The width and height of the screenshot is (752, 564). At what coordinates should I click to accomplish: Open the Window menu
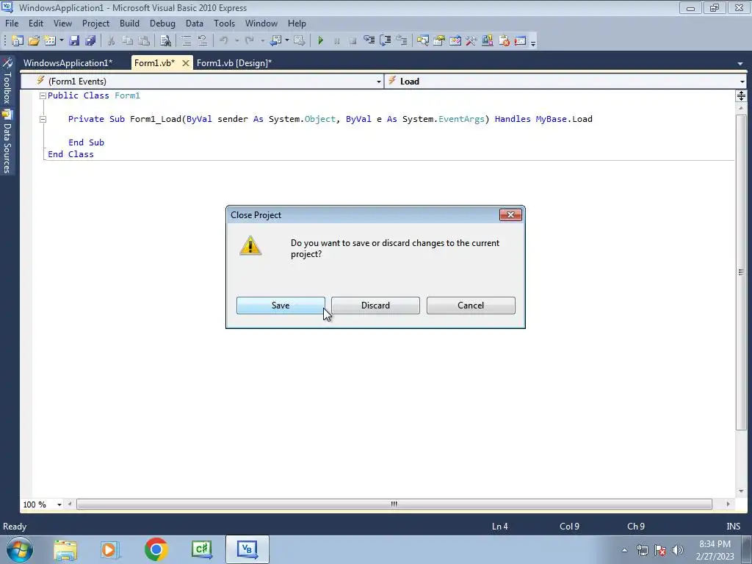click(x=261, y=23)
